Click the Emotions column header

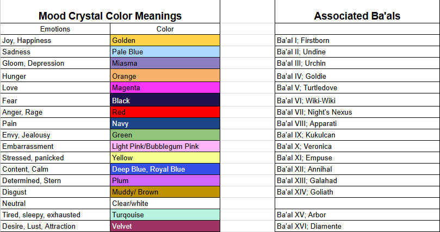[55, 29]
